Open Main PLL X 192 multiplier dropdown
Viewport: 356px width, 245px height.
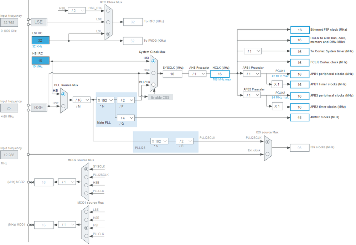(105, 100)
